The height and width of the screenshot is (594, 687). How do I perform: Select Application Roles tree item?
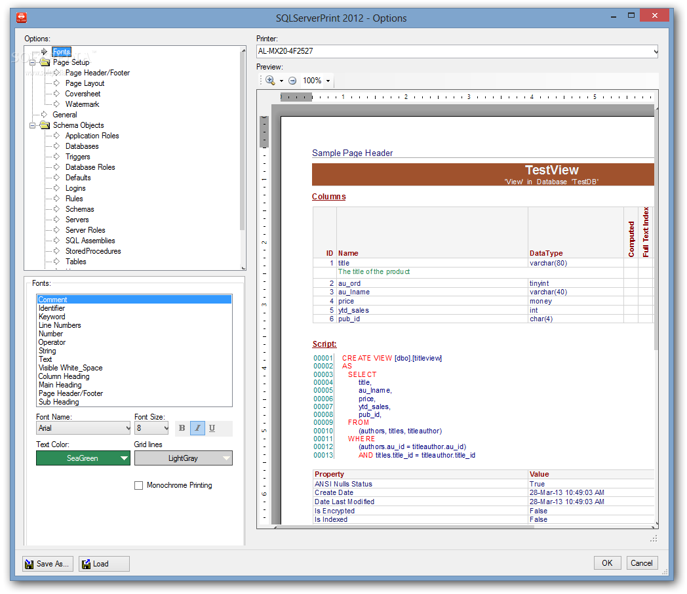click(x=92, y=136)
